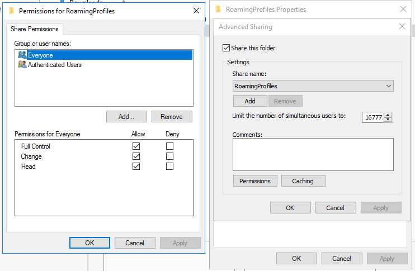Screen dimensions: 415x271
Task: Open Permissions from Advanced Sharing
Action: click(x=255, y=181)
